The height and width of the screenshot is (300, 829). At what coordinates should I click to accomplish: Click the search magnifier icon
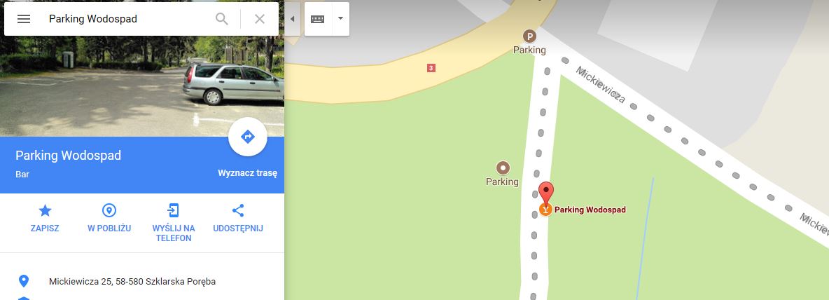222,19
